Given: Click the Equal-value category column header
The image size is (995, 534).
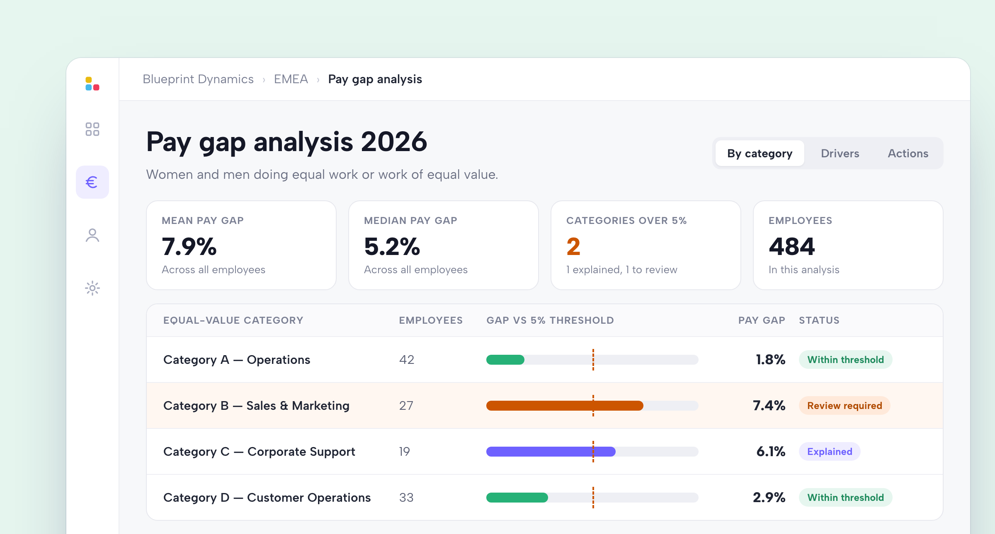Looking at the screenshot, I should click(x=233, y=320).
